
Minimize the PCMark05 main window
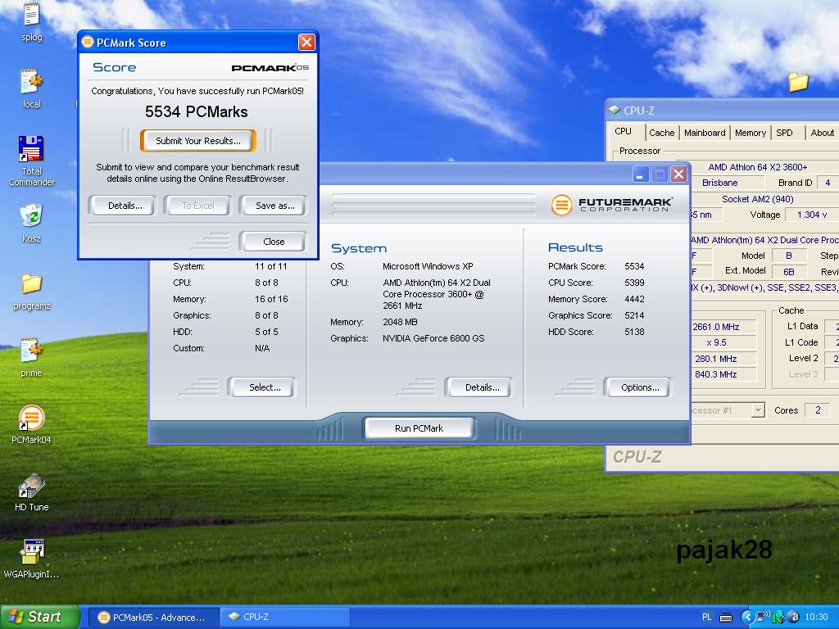click(641, 174)
